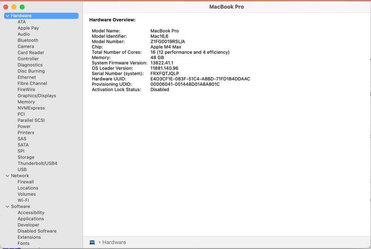371x249 pixels.
Task: Collapse the Hardware section chevron
Action: coord(7,16)
